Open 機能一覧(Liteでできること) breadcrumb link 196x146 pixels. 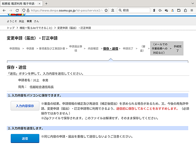[36, 28]
